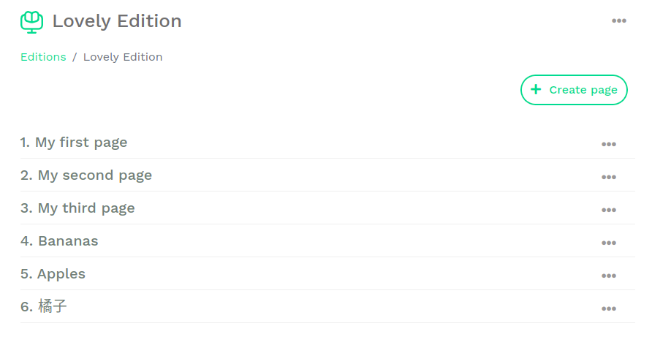Click the number 4 list entry row
Image resolution: width=652 pixels, height=345 pixels.
(x=292, y=241)
